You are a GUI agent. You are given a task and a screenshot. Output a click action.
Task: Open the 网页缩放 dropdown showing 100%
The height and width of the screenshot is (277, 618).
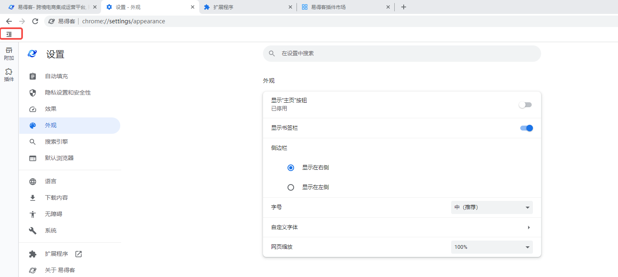pos(492,247)
